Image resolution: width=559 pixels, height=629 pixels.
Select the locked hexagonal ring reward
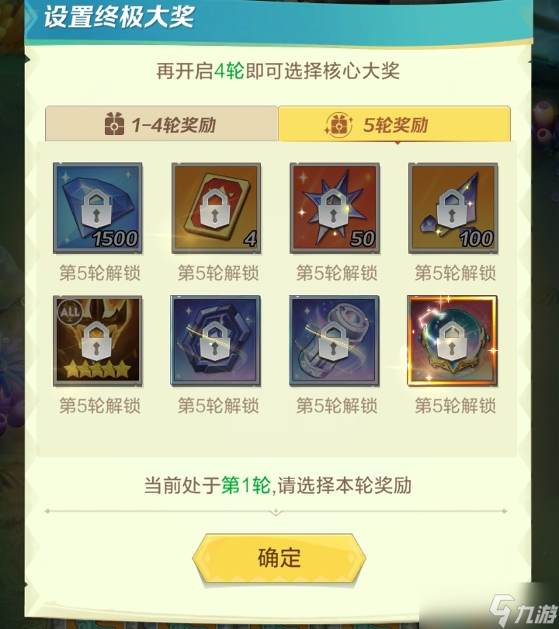coord(216,341)
